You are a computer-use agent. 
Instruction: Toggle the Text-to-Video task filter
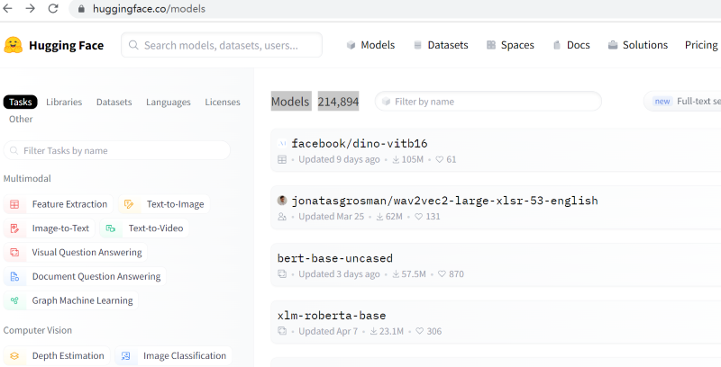pyautogui.click(x=155, y=228)
